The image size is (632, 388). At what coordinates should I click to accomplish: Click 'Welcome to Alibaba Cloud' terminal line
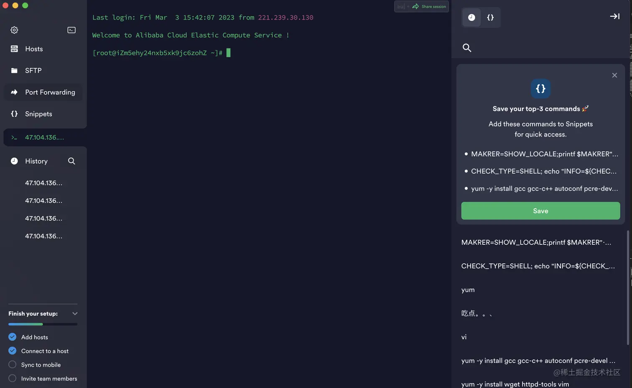tap(191, 35)
